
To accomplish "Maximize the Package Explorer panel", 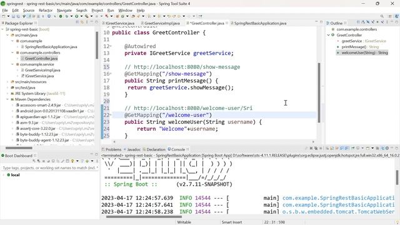I will coord(96,22).
